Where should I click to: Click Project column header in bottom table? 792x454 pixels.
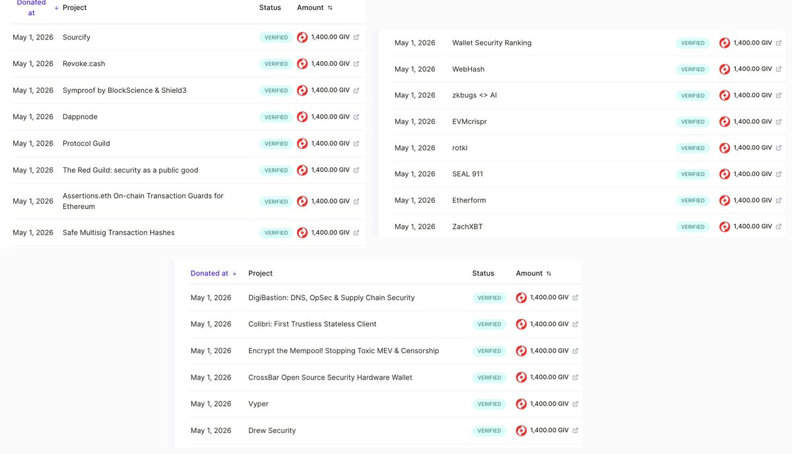click(260, 273)
